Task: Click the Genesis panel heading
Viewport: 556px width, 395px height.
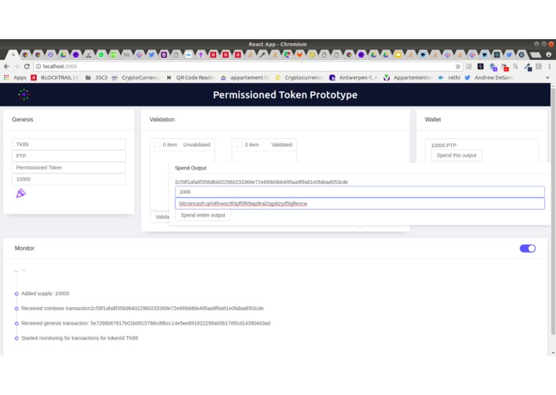Action: (x=22, y=119)
